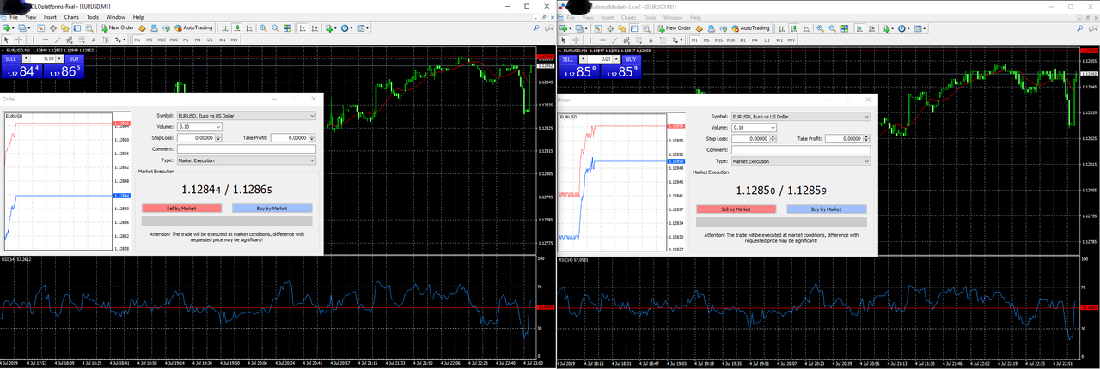Select M5 timeframe in right terminal
Image resolution: width=1100 pixels, height=369 pixels.
706,40
